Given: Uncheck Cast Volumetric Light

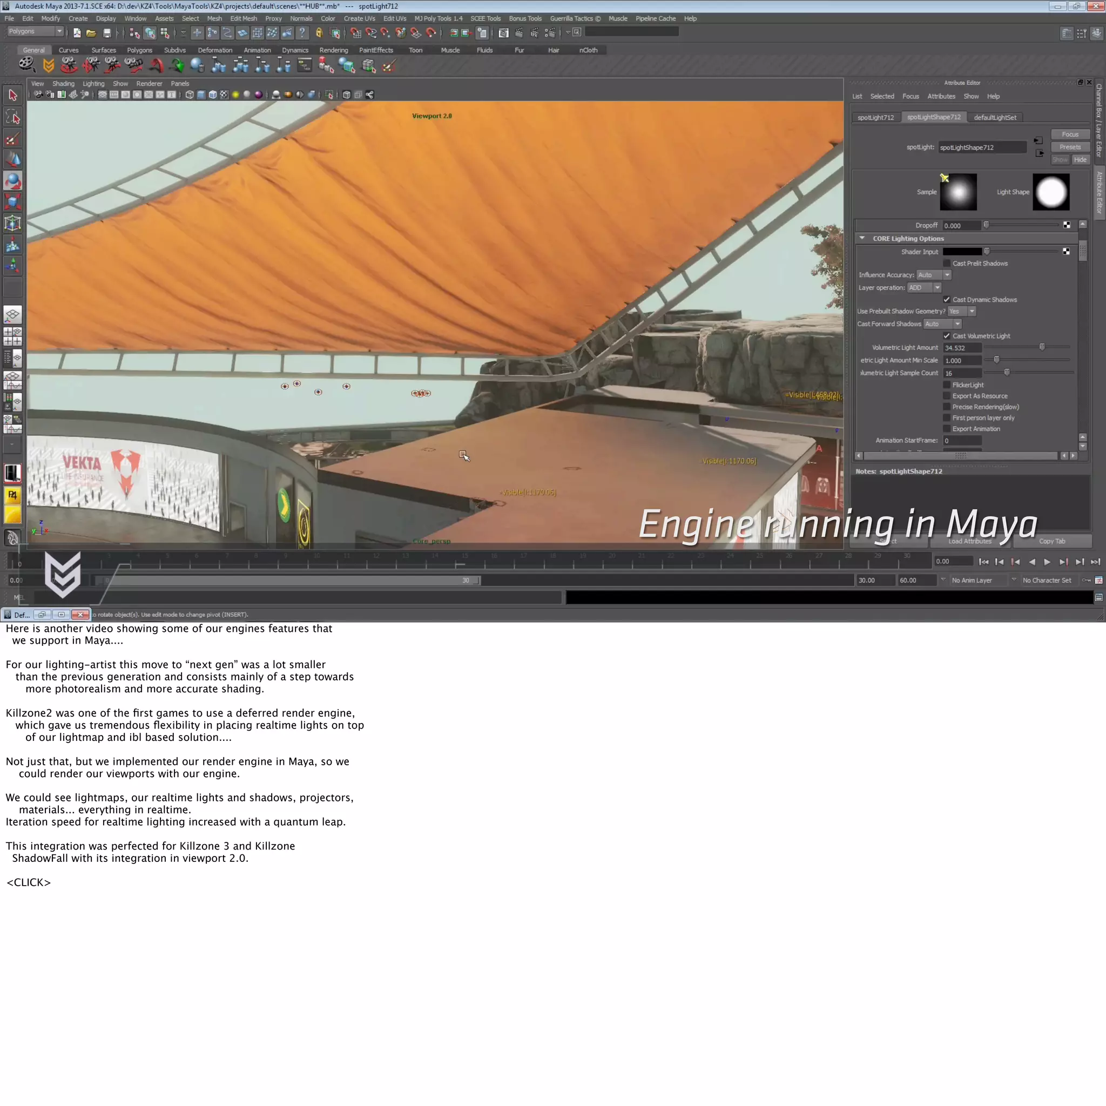Looking at the screenshot, I should 946,336.
